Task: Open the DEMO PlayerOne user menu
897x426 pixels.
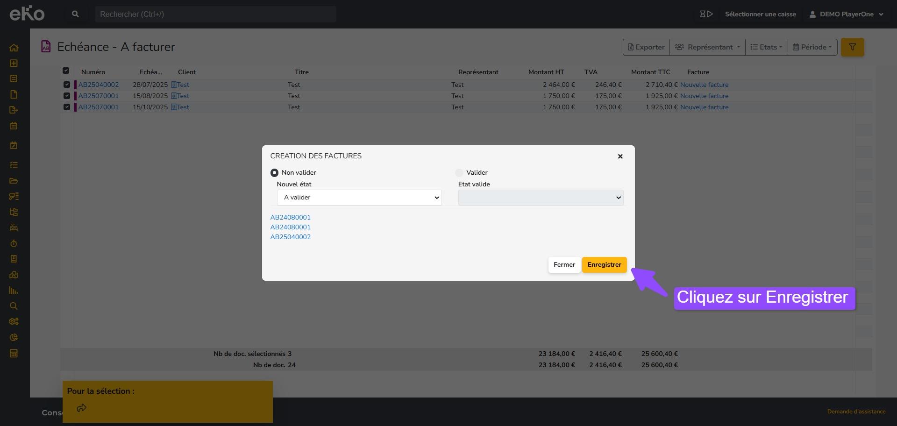Action: point(846,14)
